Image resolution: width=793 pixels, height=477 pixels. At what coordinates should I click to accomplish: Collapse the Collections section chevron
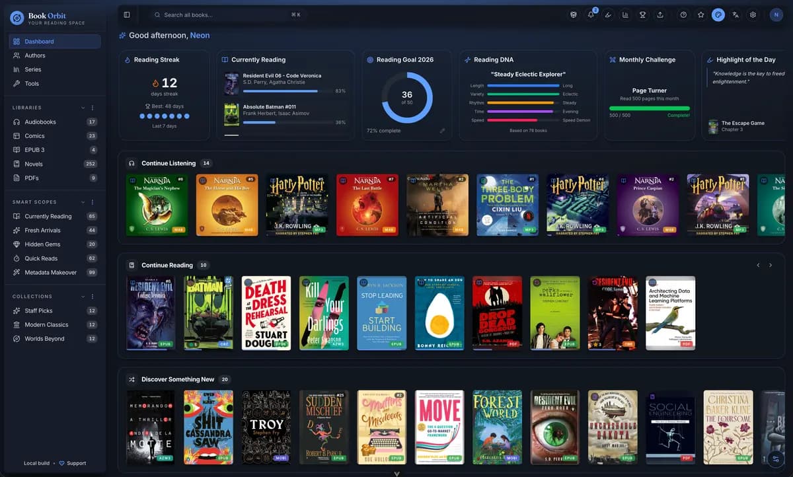click(83, 297)
